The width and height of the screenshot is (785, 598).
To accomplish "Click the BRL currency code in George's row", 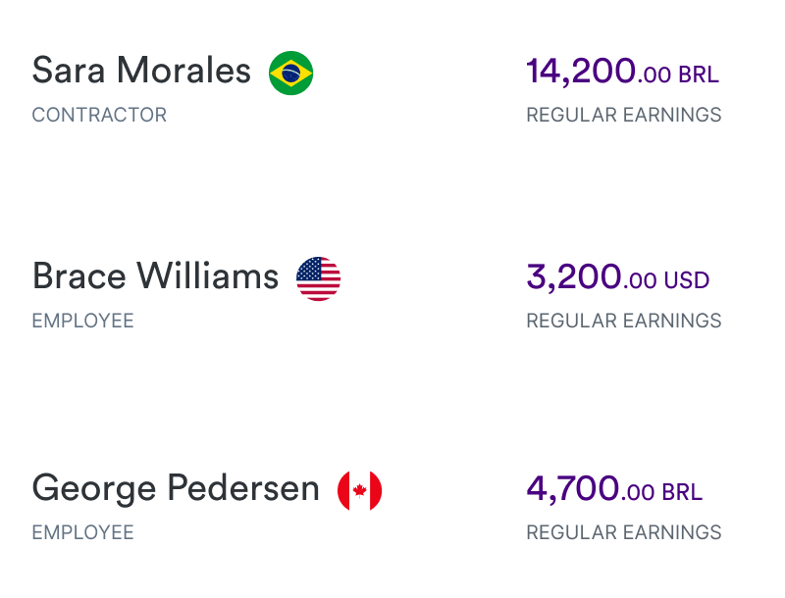I will pyautogui.click(x=682, y=493).
